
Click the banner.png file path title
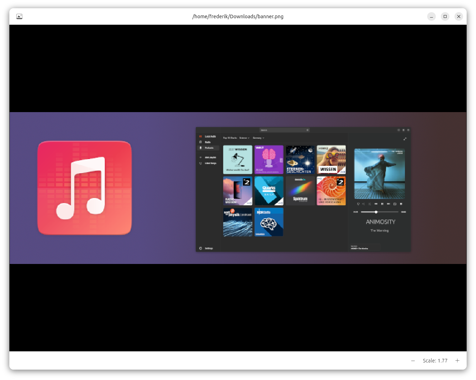coord(238,16)
